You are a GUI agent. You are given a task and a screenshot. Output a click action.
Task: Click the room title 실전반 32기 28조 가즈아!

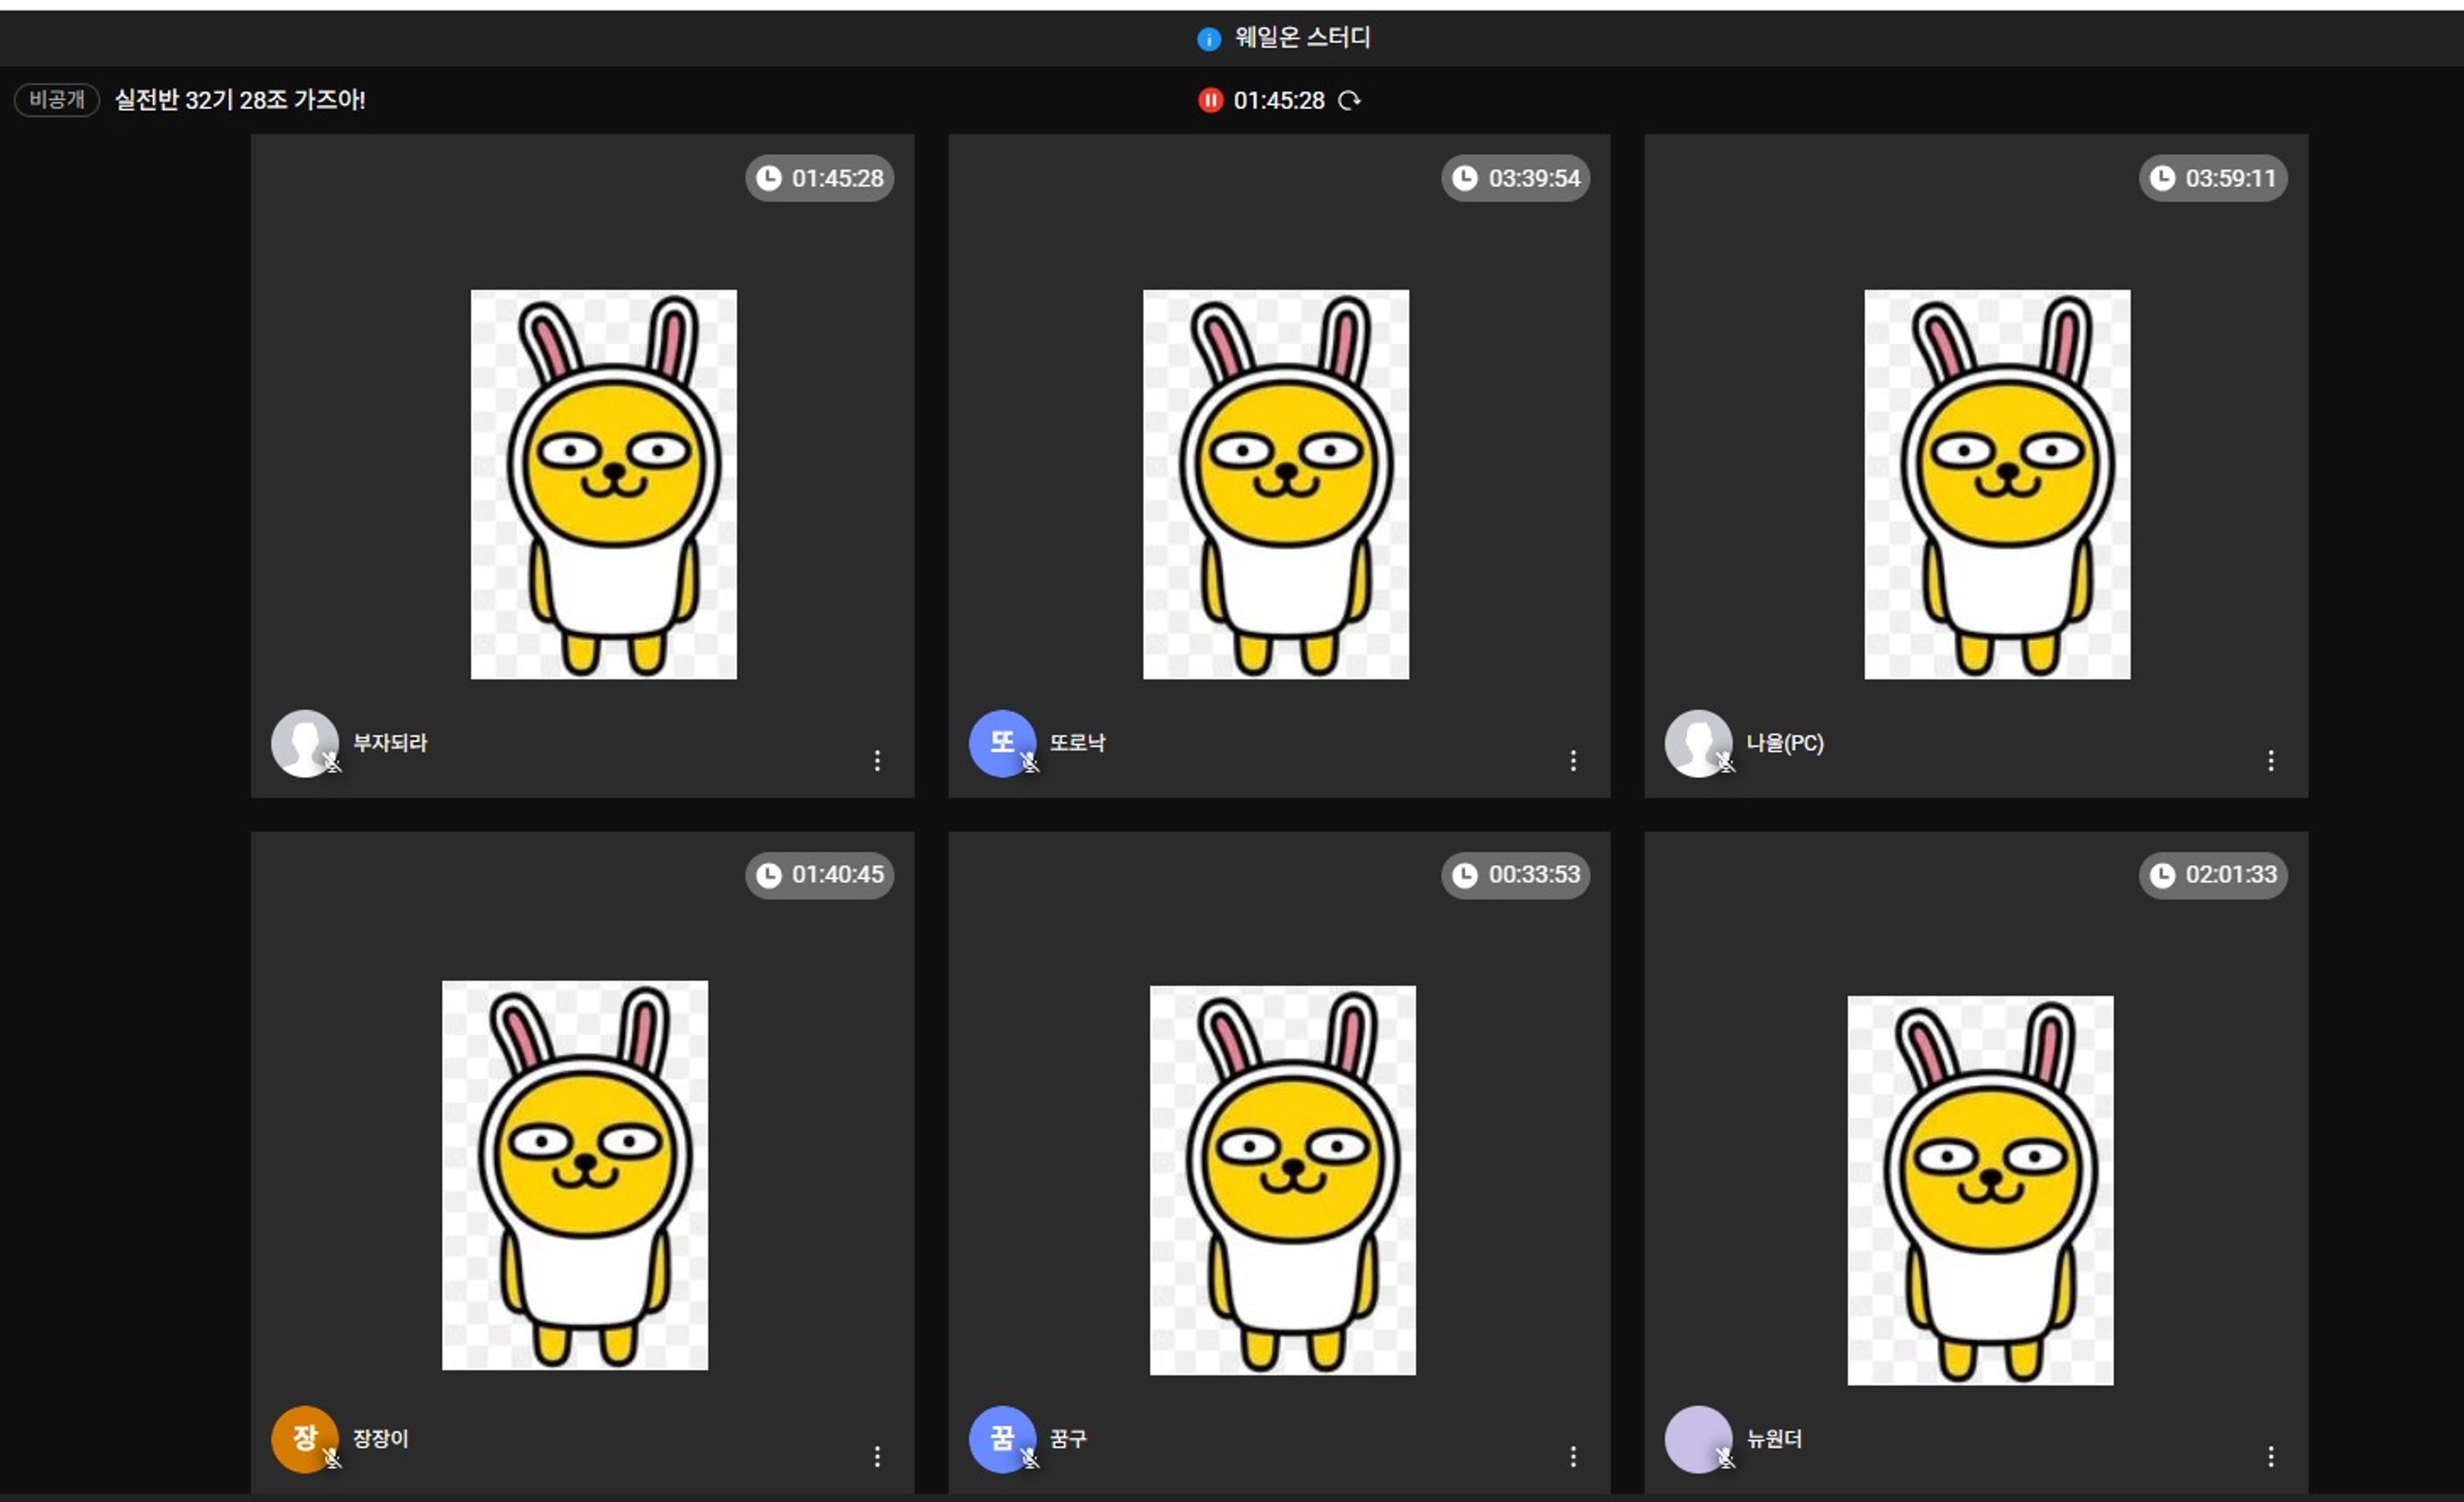240,100
